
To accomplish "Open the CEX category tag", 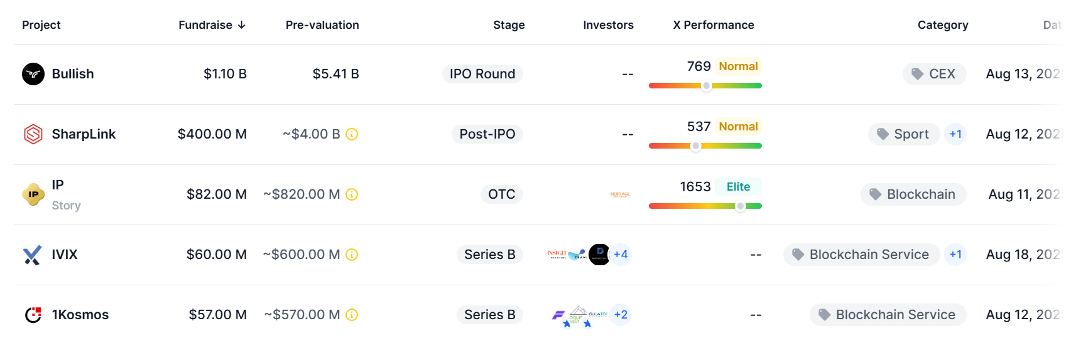I will click(934, 74).
